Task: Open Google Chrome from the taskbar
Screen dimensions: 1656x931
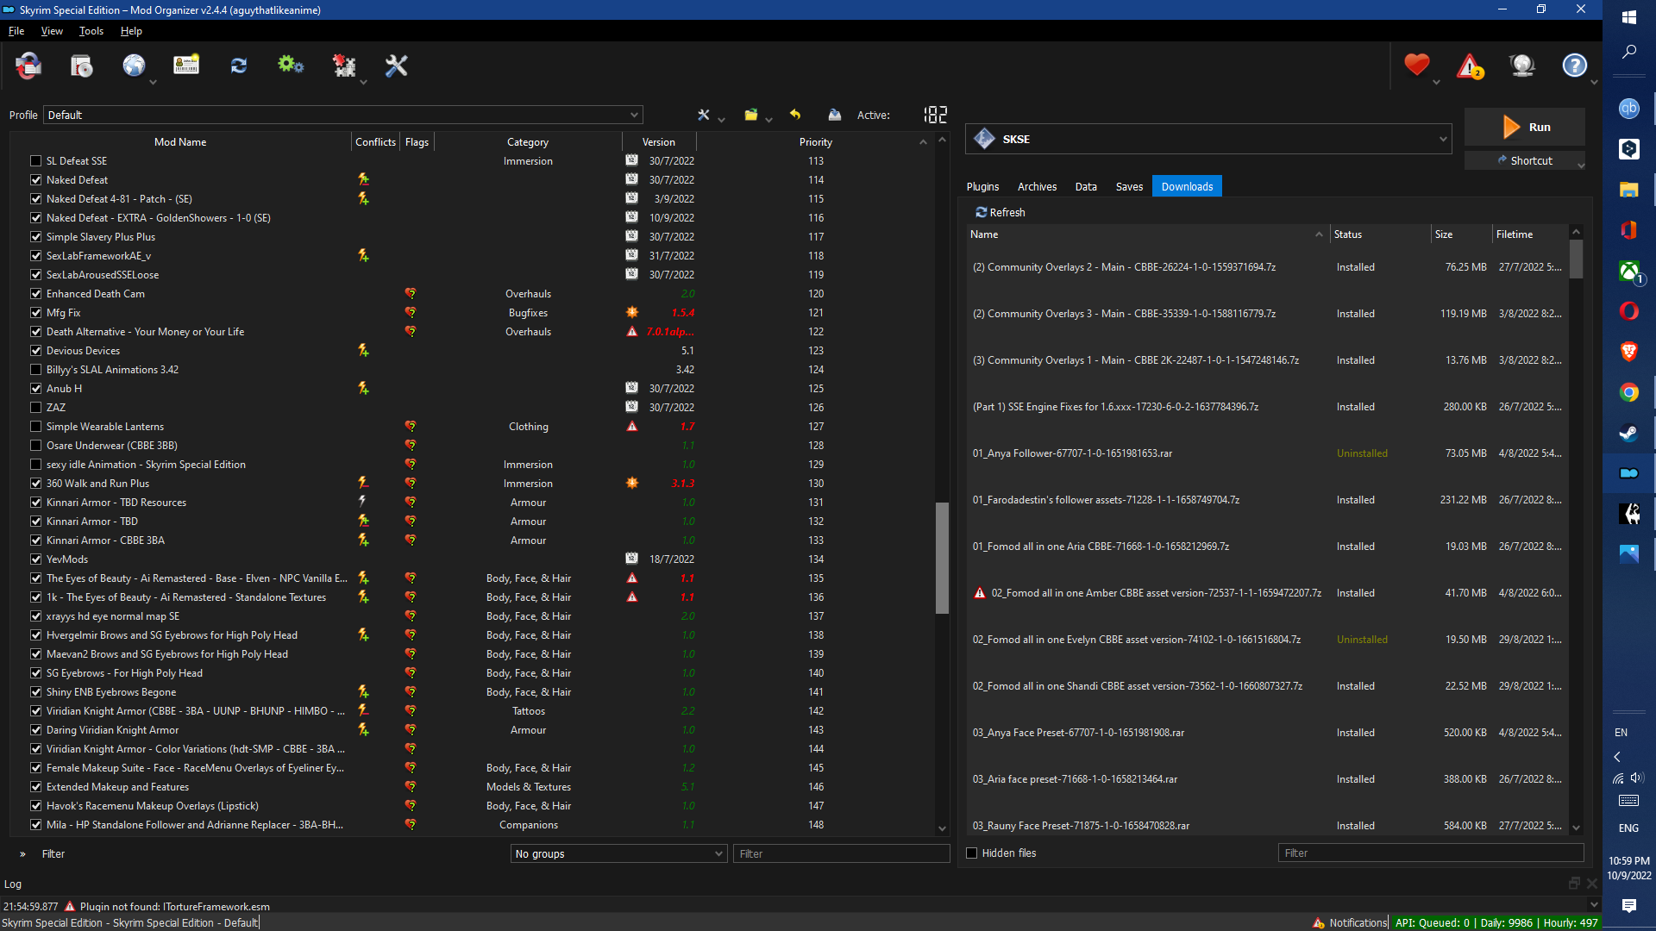Action: click(x=1628, y=392)
